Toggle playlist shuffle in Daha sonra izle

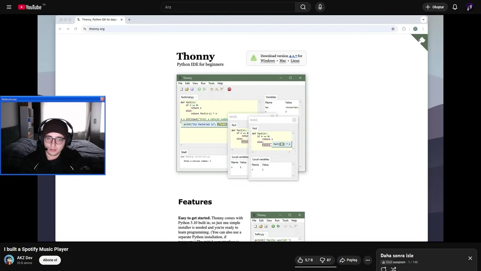point(393,269)
